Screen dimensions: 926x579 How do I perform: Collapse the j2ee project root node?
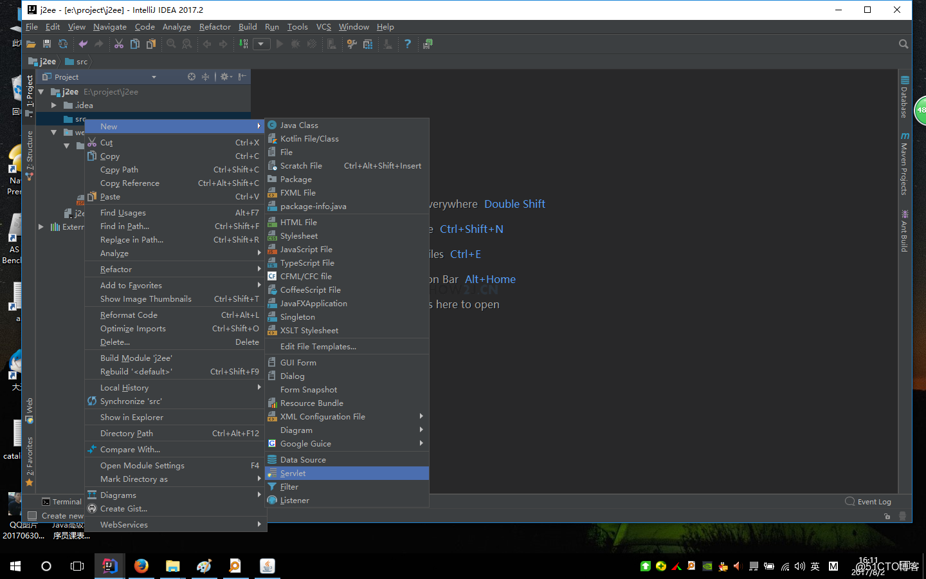pyautogui.click(x=41, y=92)
